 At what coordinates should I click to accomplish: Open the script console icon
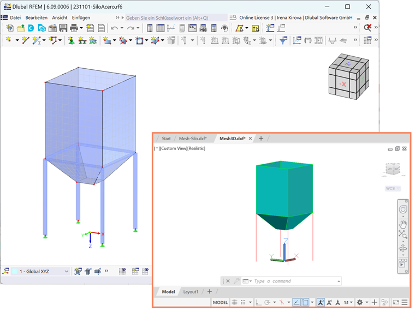192,28
